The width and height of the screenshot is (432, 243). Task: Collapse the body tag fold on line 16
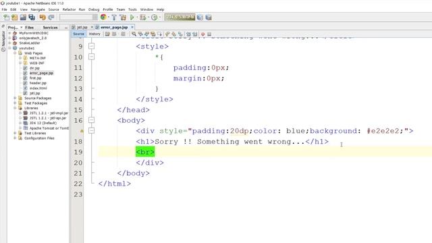[x=92, y=120]
